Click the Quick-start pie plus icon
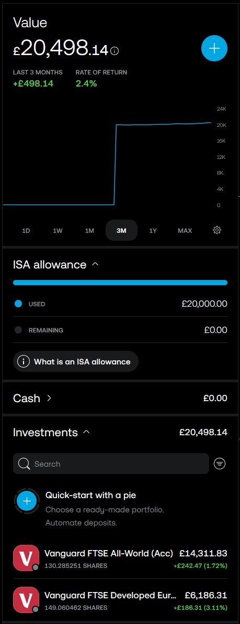 pyautogui.click(x=27, y=501)
